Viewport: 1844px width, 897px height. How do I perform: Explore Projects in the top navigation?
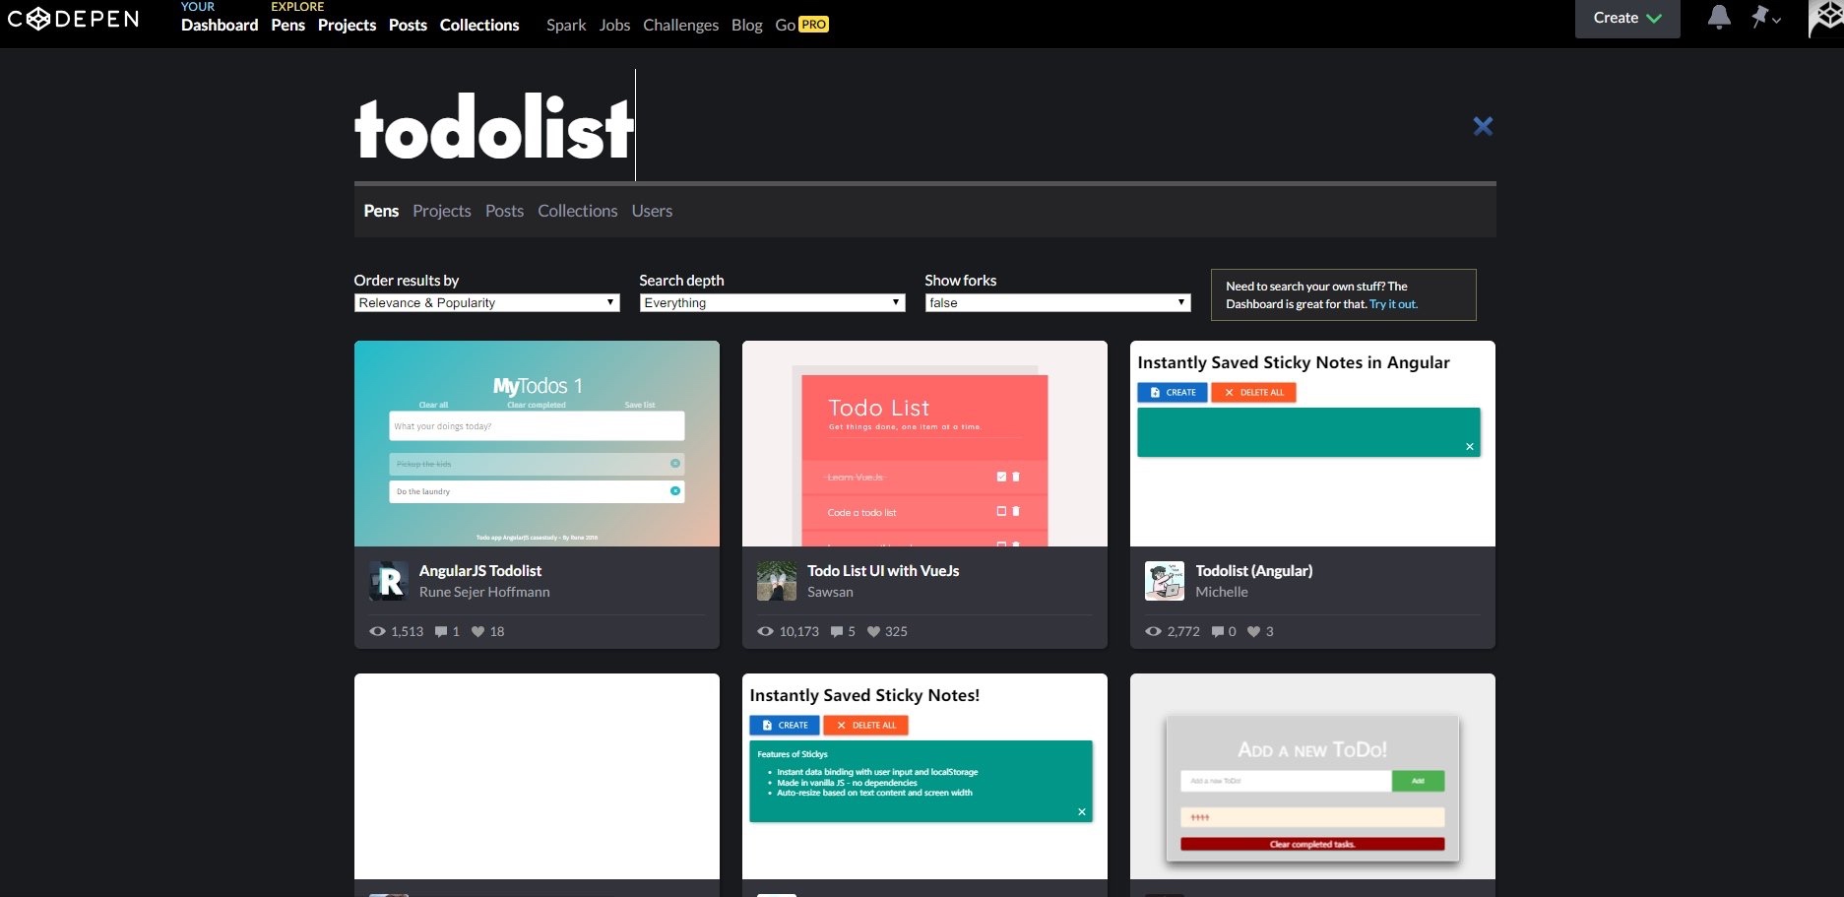[347, 25]
